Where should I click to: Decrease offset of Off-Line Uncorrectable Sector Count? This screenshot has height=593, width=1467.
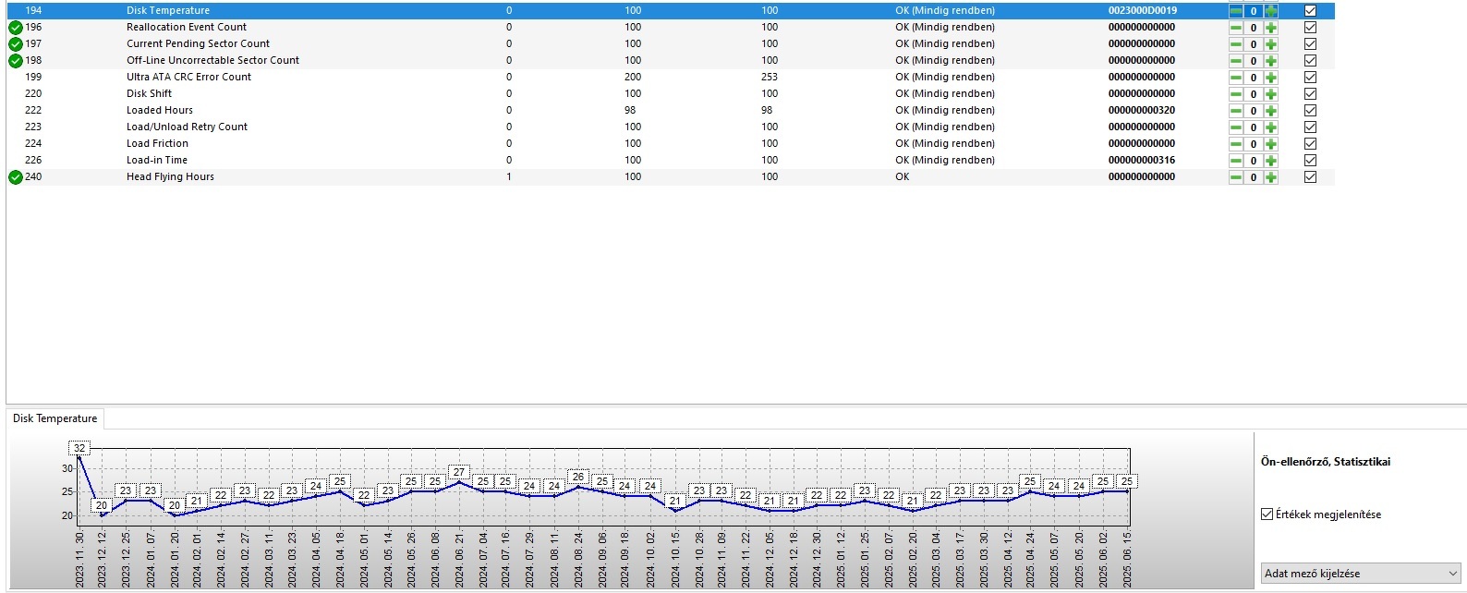click(x=1236, y=61)
